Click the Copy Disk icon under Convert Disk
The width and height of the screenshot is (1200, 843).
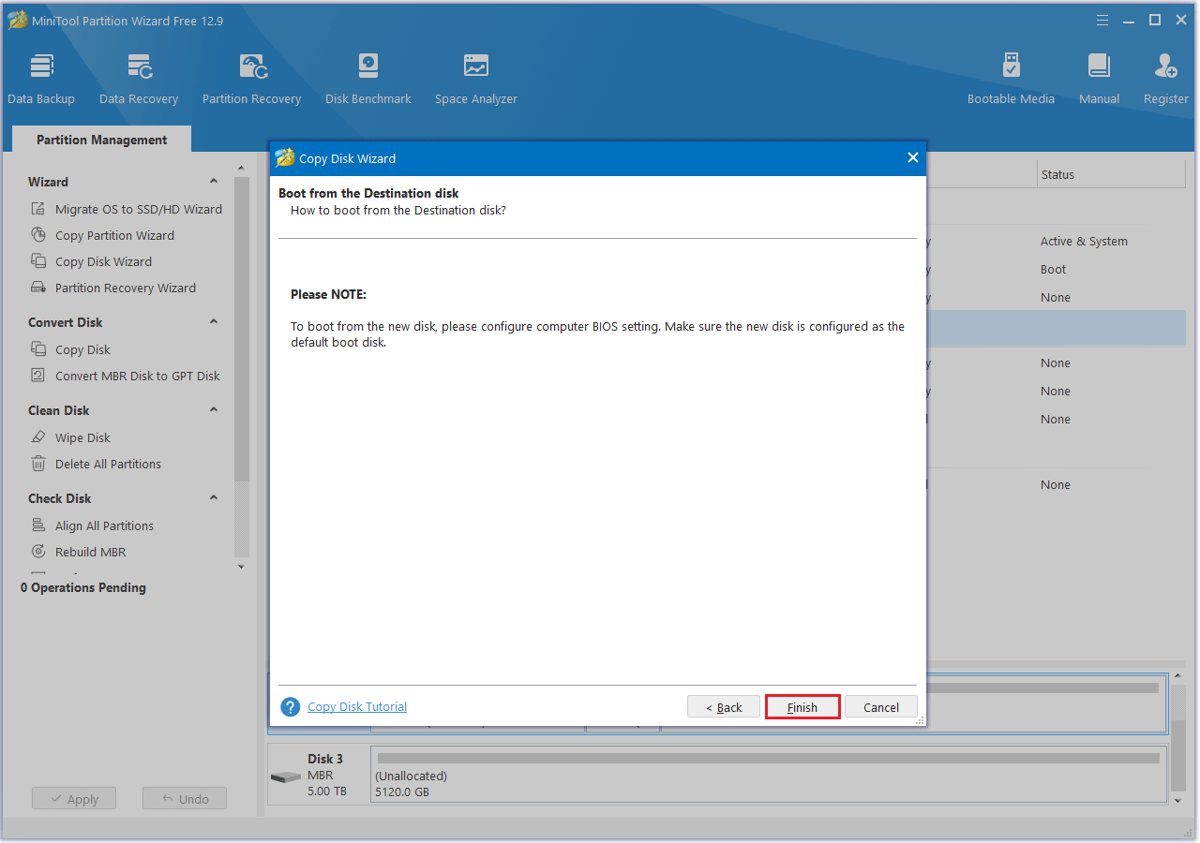38,349
